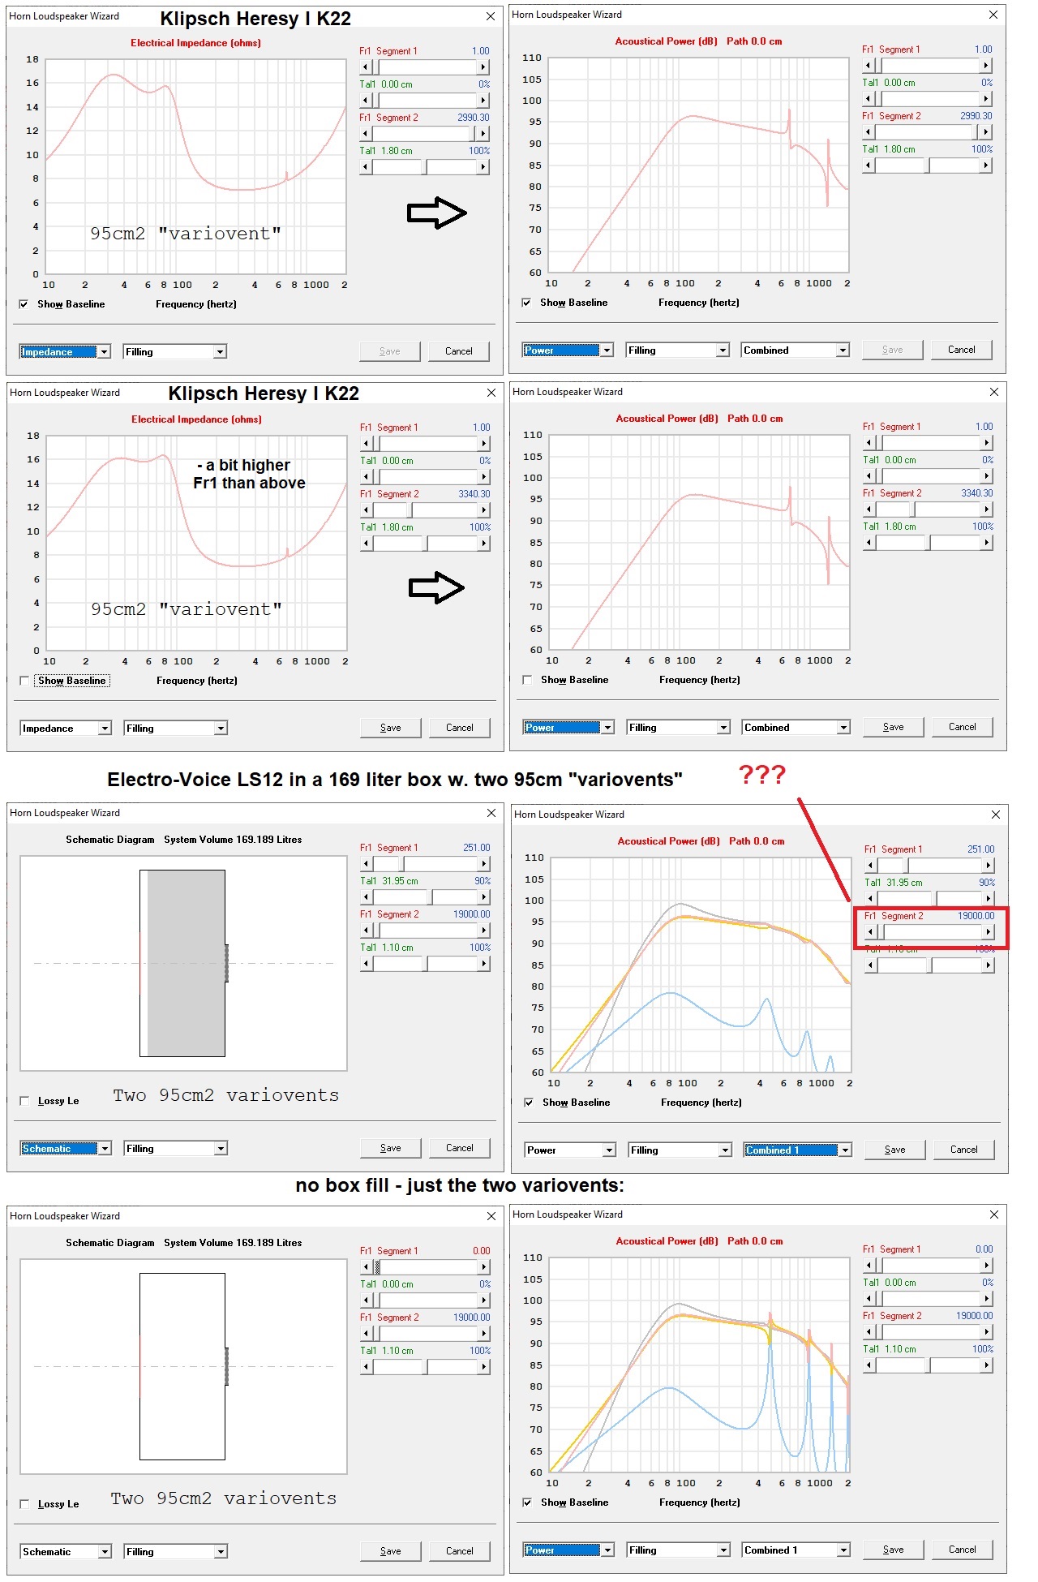Click right arrow of Tal1 1.10 cm slider in filled-box schematic window
Viewport: 1038px width, 1582px height.
click(x=484, y=964)
